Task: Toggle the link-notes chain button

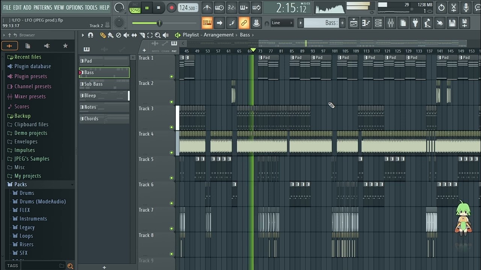Action: [x=244, y=23]
